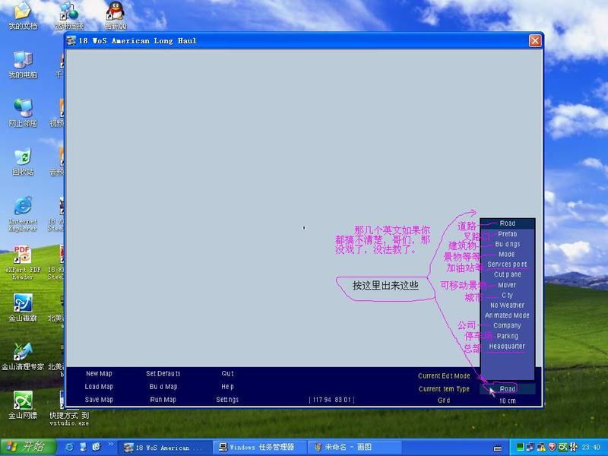This screenshot has width=608, height=456.
Task: Click Load Map in the editor
Action: [x=99, y=387]
